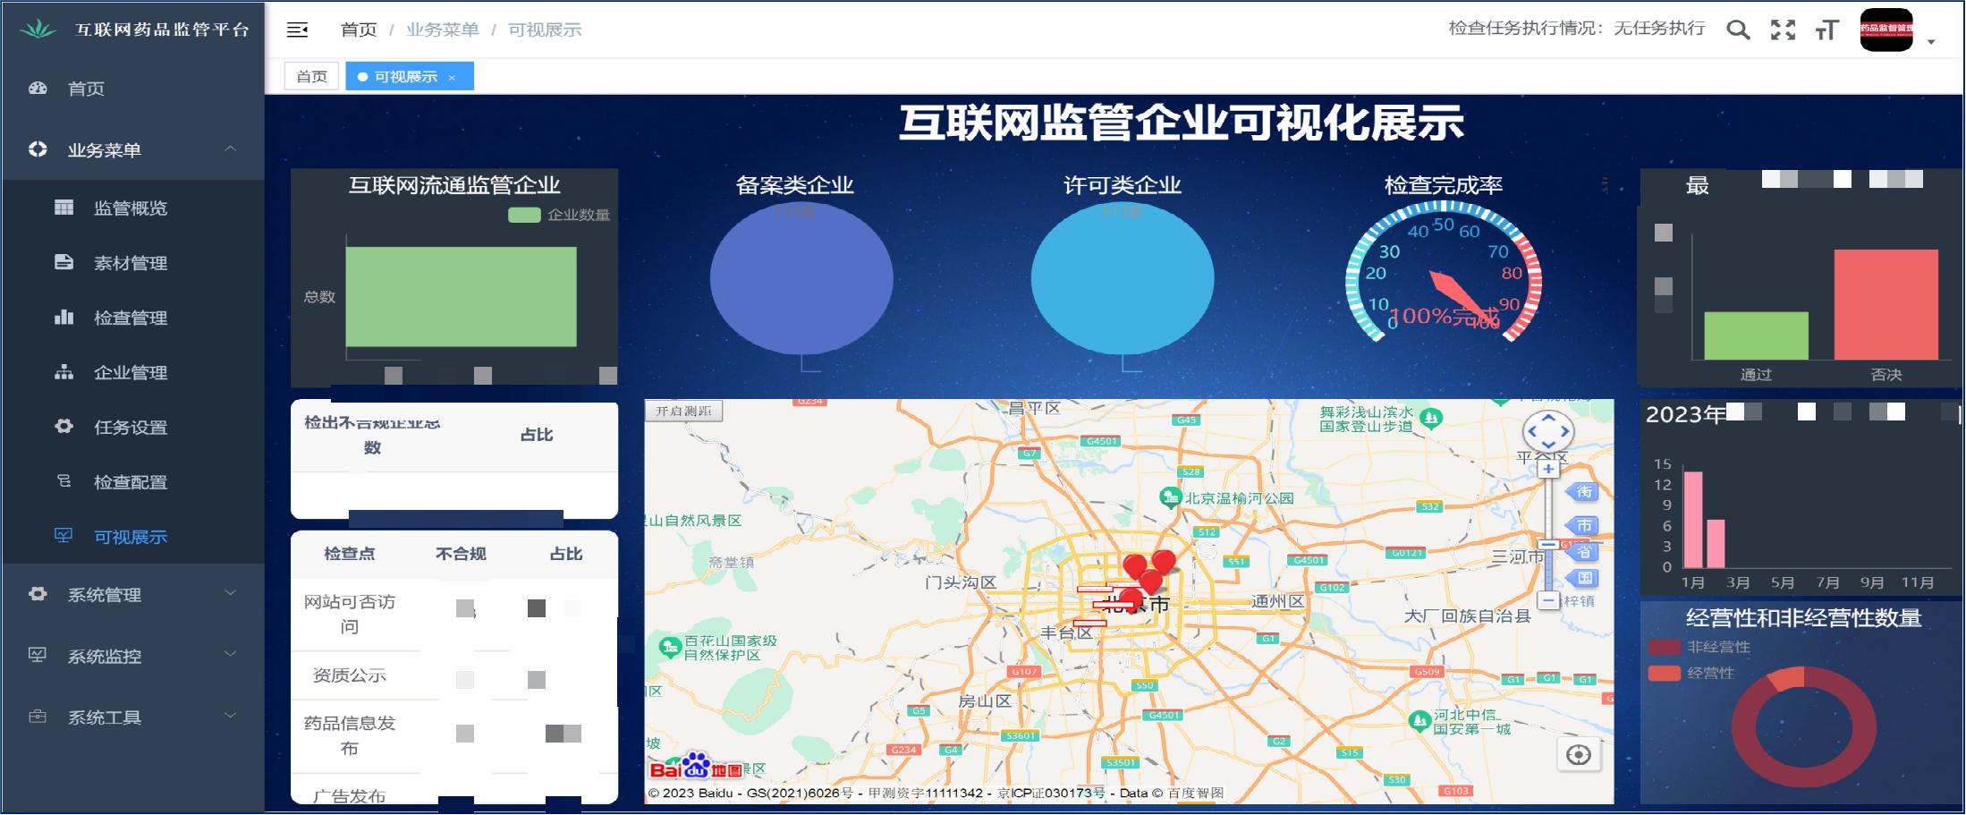Expand the 系统管理 chevron
This screenshot has width=1966, height=815.
pyautogui.click(x=231, y=593)
